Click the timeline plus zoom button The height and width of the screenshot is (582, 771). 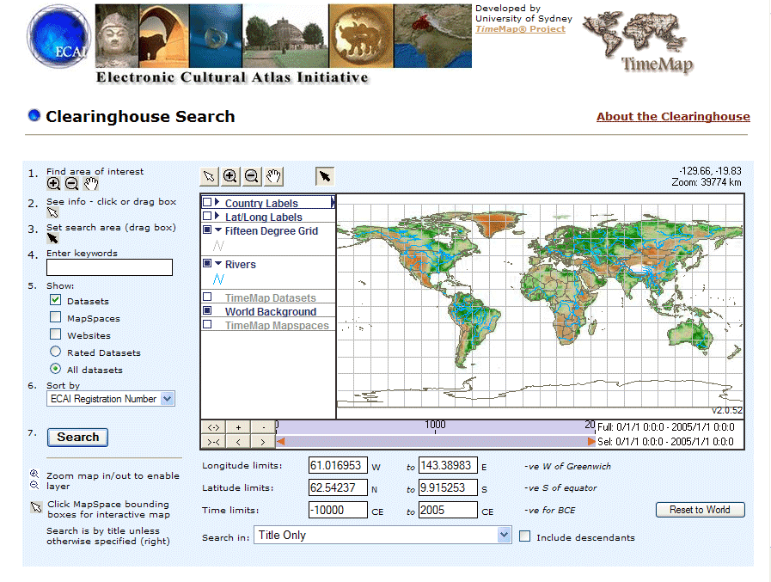click(238, 427)
